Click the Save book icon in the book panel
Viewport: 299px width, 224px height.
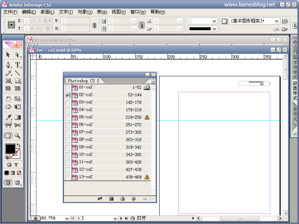[x=111, y=198]
